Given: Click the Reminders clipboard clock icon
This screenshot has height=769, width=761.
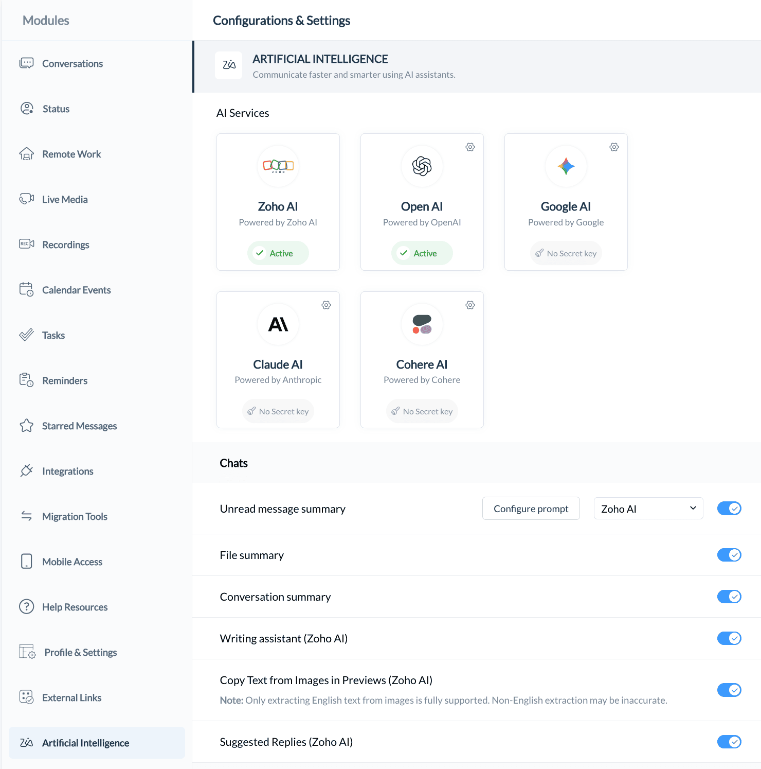Looking at the screenshot, I should 27,380.
